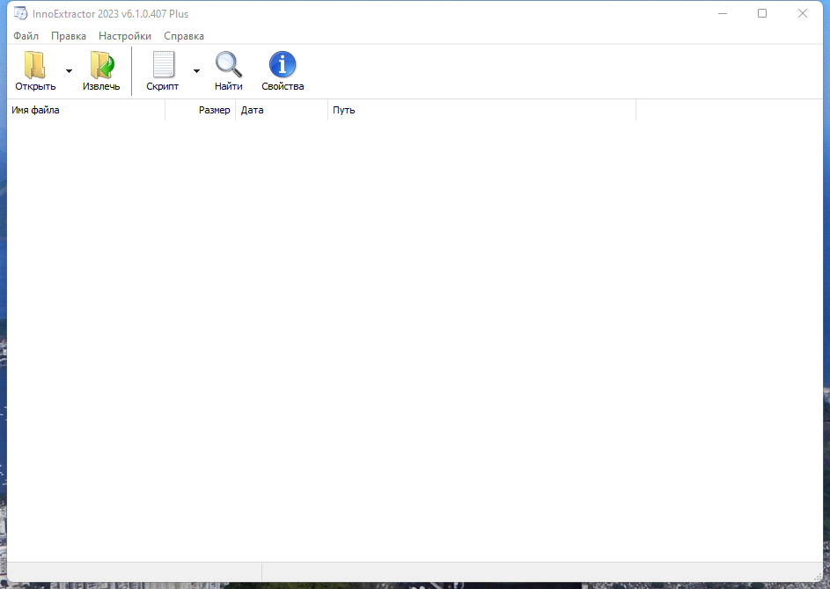The height and width of the screenshot is (589, 830).
Task: Click the Скрипт notepad icon
Action: 163,66
